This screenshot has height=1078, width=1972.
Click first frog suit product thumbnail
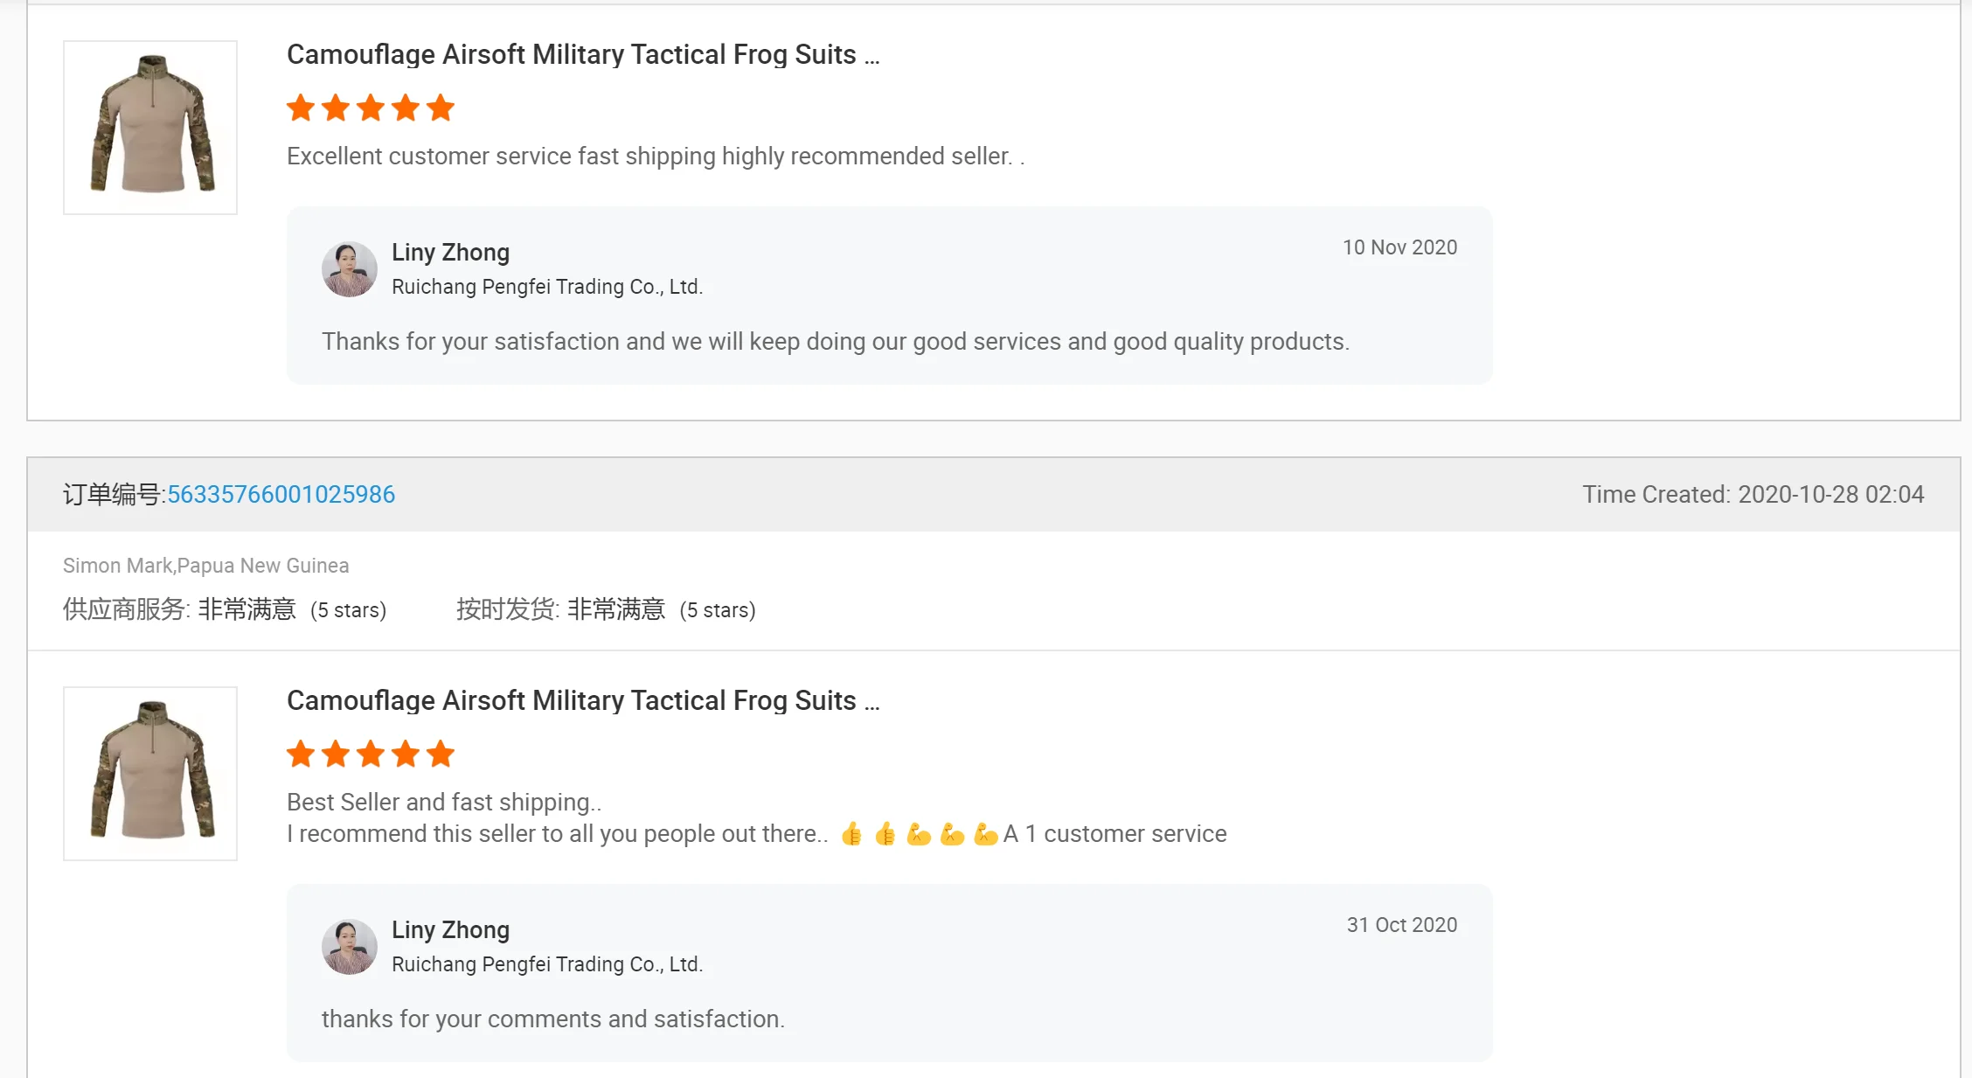click(150, 128)
